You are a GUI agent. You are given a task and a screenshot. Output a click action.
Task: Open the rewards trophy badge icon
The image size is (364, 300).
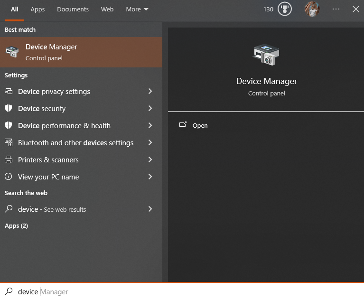pos(285,9)
